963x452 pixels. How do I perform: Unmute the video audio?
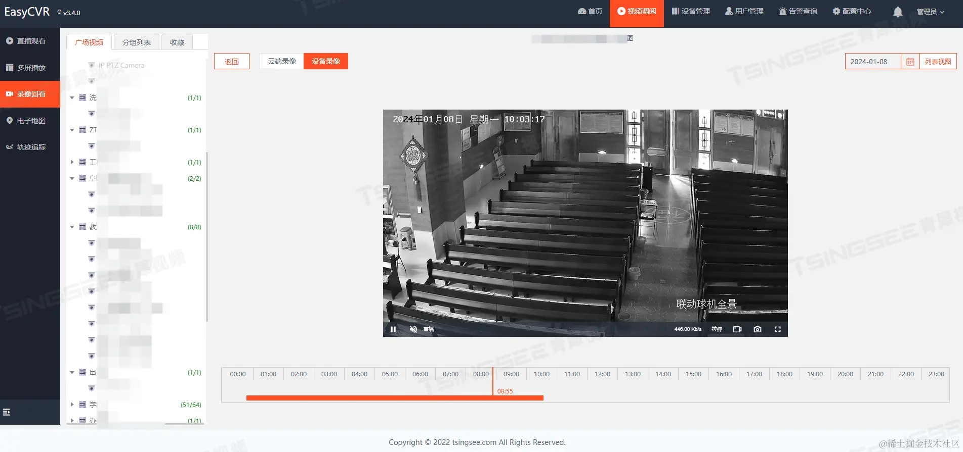click(x=413, y=329)
